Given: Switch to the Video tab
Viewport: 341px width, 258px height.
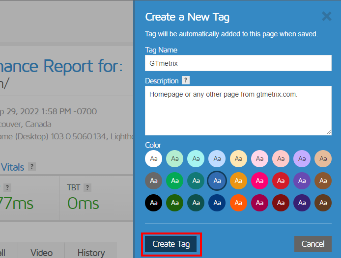Looking at the screenshot, I should (x=41, y=252).
